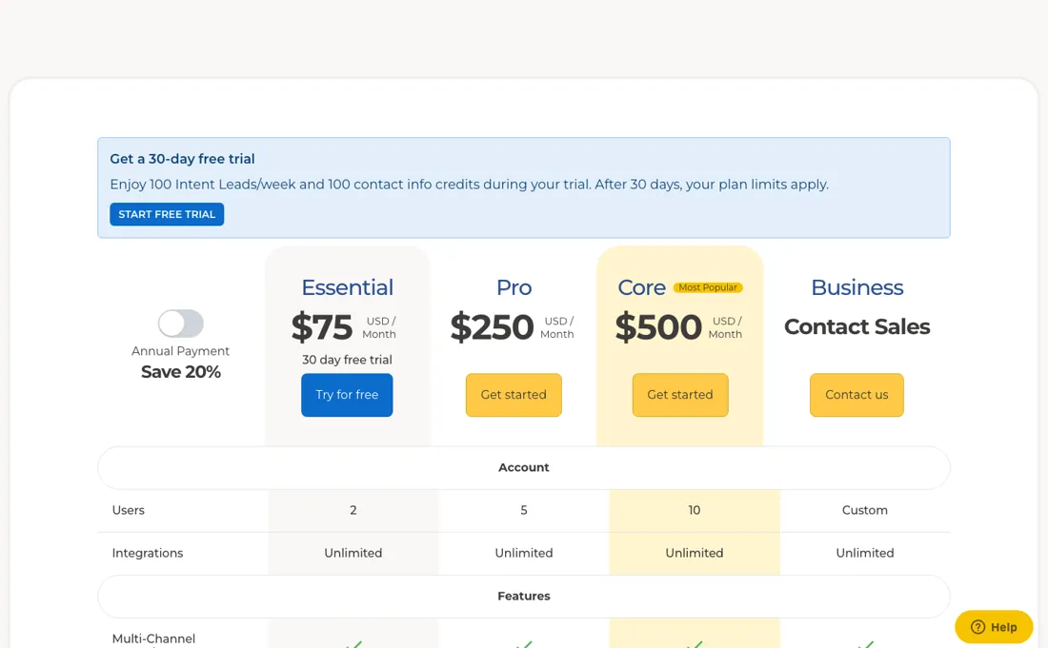Click Unlimited integrations in Core column
The width and height of the screenshot is (1048, 648).
tap(695, 553)
